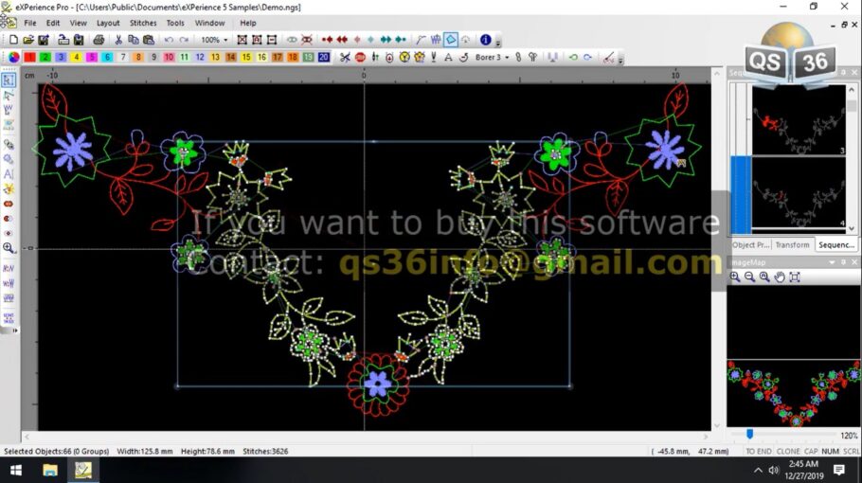The image size is (862, 483).
Task: Select the text lettering tool in left toolbar
Action: point(9,174)
